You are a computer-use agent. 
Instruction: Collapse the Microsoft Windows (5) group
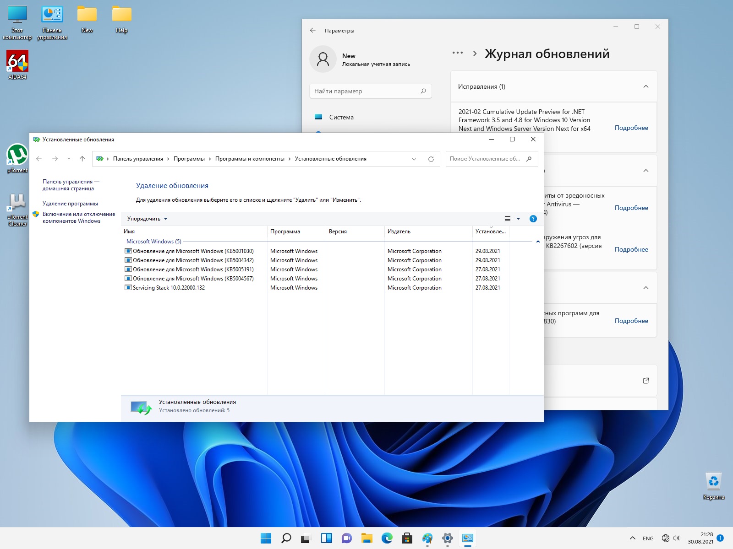[538, 242]
